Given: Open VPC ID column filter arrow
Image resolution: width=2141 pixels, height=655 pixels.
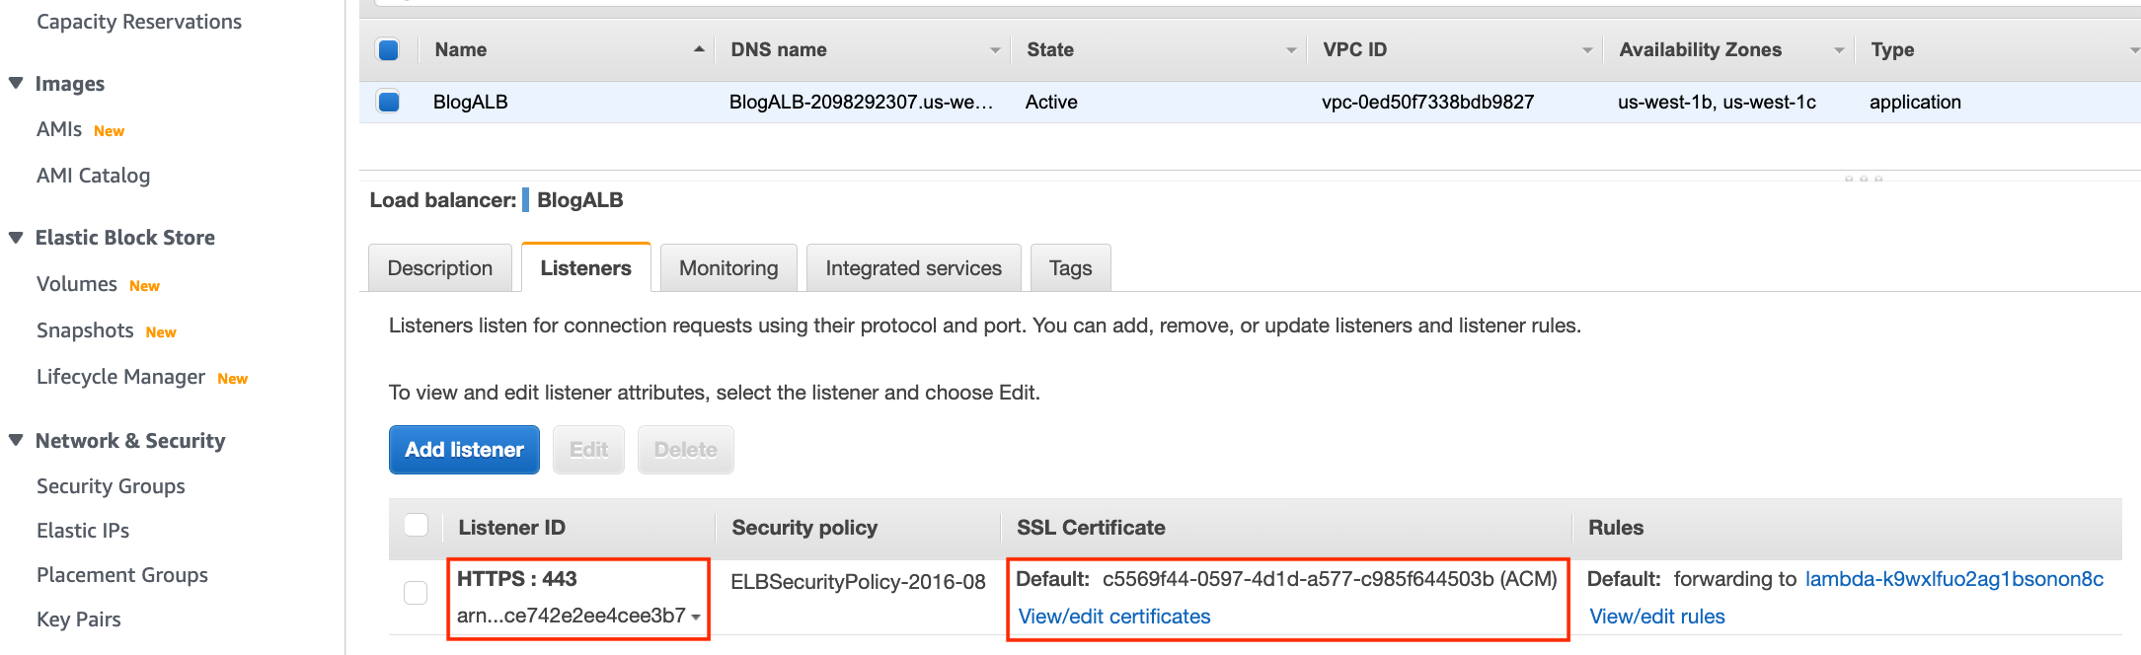Looking at the screenshot, I should click(1587, 50).
